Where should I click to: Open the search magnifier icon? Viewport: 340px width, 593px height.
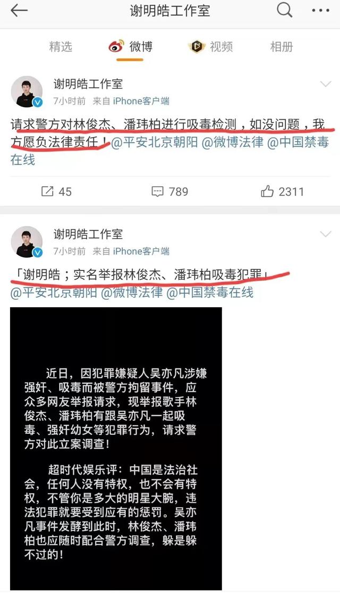tap(285, 10)
